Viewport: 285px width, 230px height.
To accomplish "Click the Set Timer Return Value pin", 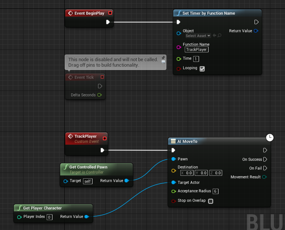I will (x=256, y=31).
